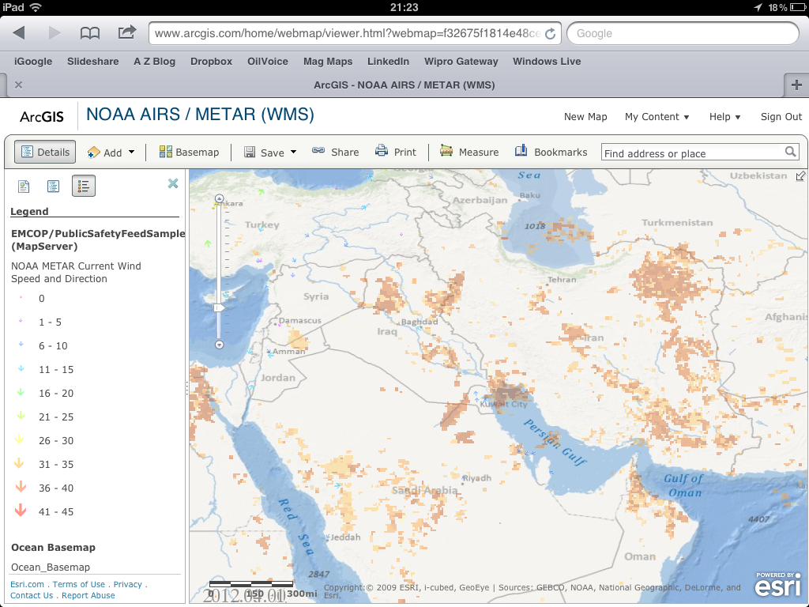Open the Safari bookmarks book icon
The width and height of the screenshot is (809, 607).
click(90, 33)
